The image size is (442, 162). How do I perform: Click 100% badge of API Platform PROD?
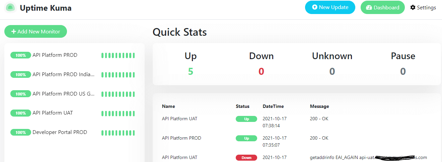(21, 55)
